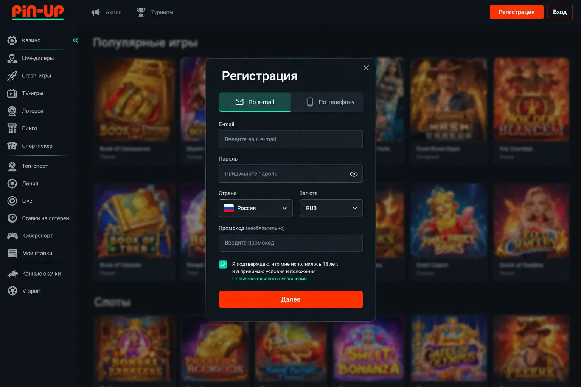Click the Live-дилеры dealer icon
Viewport: 581px width, 387px height.
[x=12, y=58]
